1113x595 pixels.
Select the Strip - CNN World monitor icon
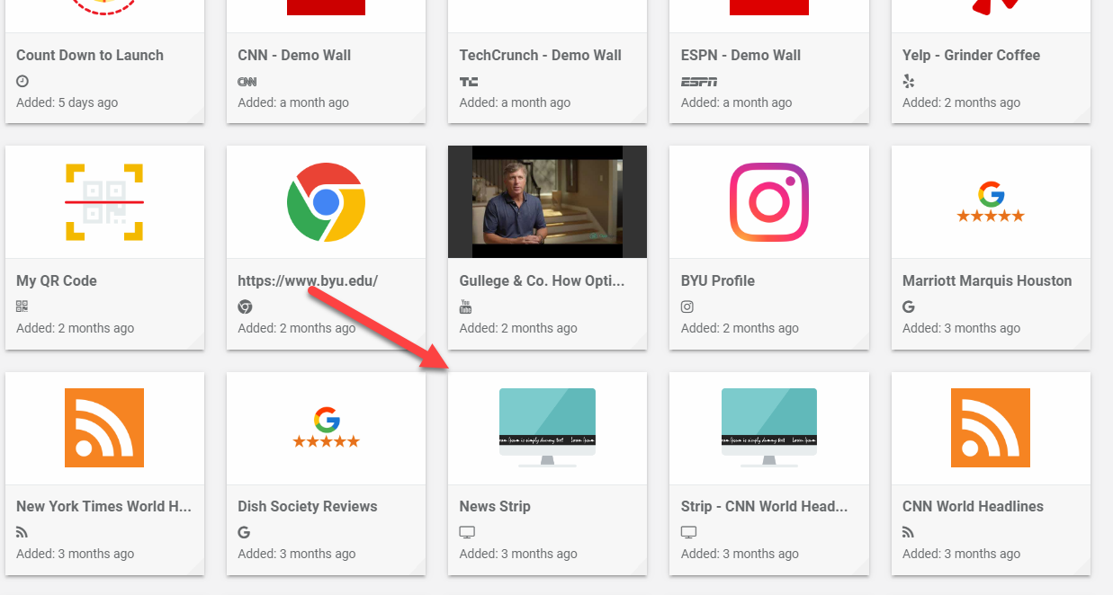click(x=768, y=428)
